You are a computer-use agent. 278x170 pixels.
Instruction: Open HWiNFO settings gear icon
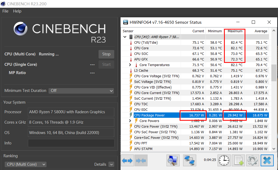253,160
